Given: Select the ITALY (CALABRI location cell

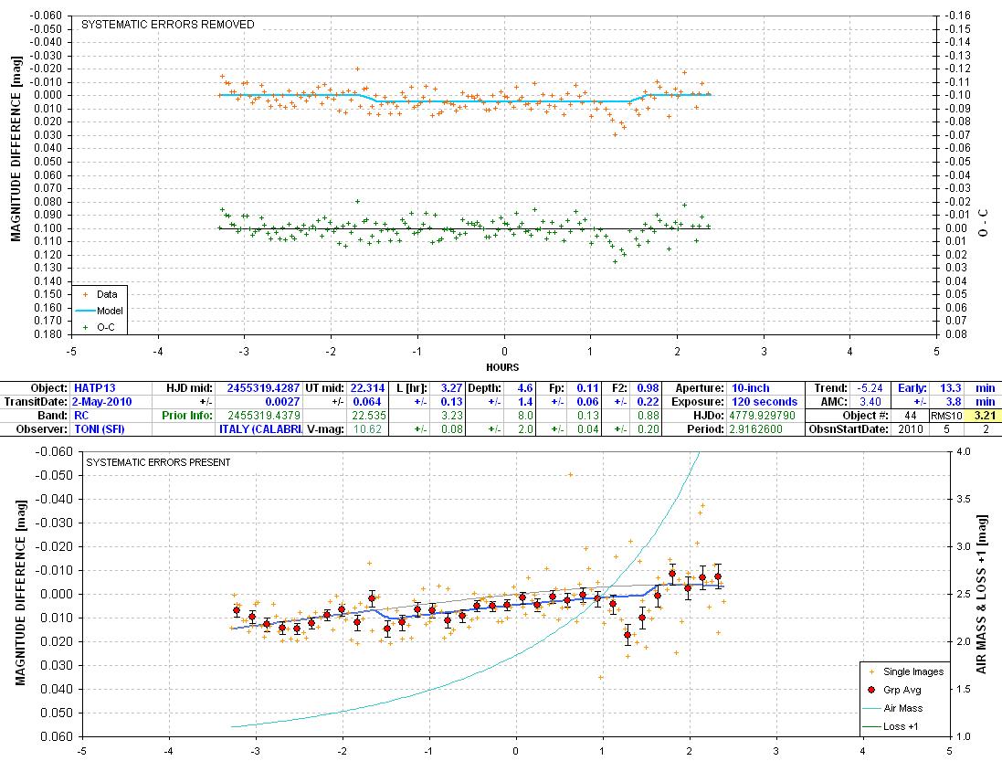Looking at the screenshot, I should click(x=260, y=429).
